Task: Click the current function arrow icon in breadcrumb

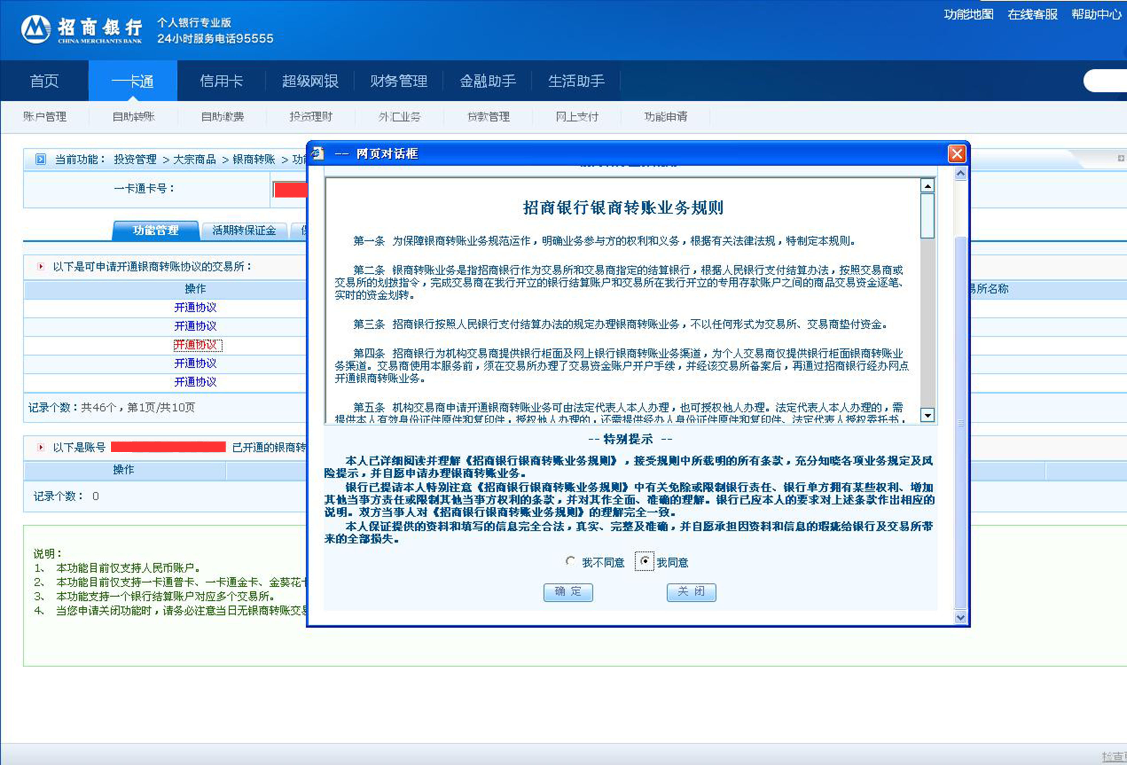Action: 41,159
